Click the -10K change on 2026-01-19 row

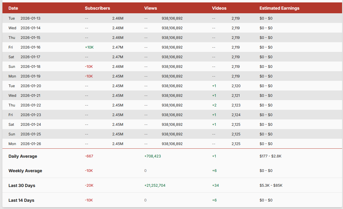coord(89,76)
